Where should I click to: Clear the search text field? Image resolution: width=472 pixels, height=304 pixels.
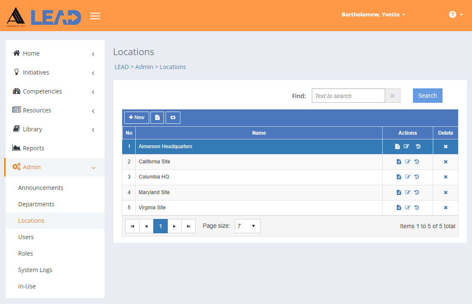tap(392, 96)
